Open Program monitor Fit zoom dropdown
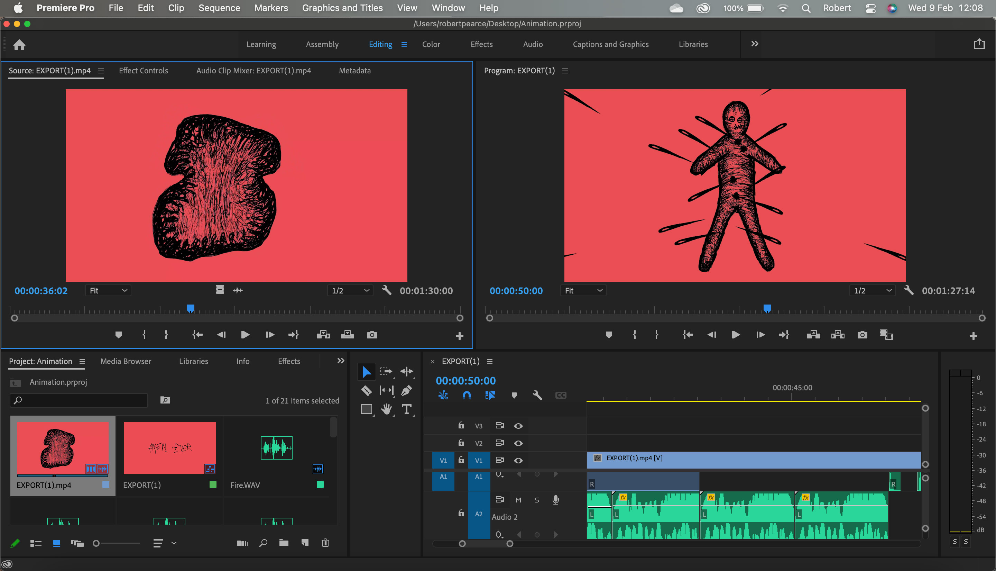 [x=583, y=291]
